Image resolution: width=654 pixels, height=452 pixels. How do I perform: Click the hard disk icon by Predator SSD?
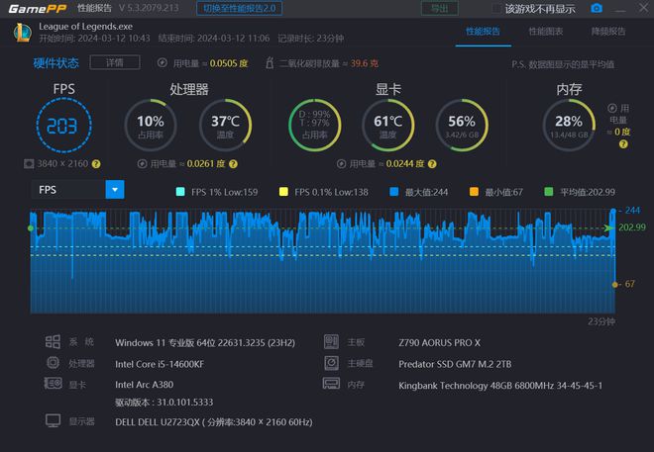(x=332, y=363)
